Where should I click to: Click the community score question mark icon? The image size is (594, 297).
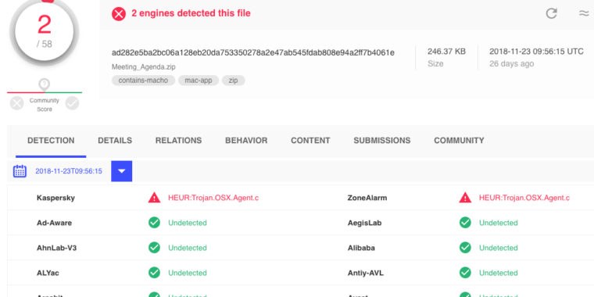[x=45, y=84]
